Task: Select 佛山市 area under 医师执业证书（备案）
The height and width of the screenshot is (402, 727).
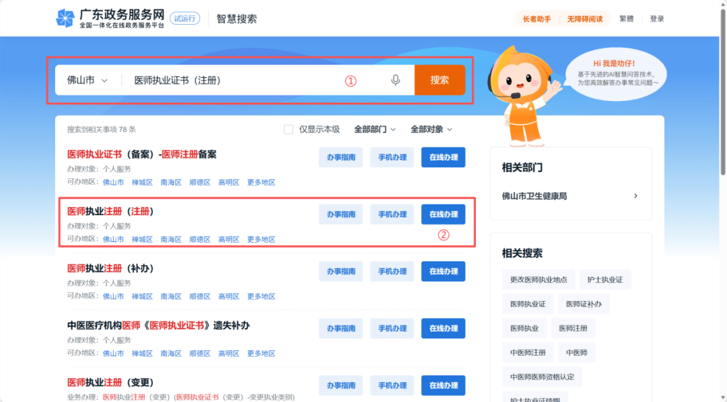Action: coord(113,182)
